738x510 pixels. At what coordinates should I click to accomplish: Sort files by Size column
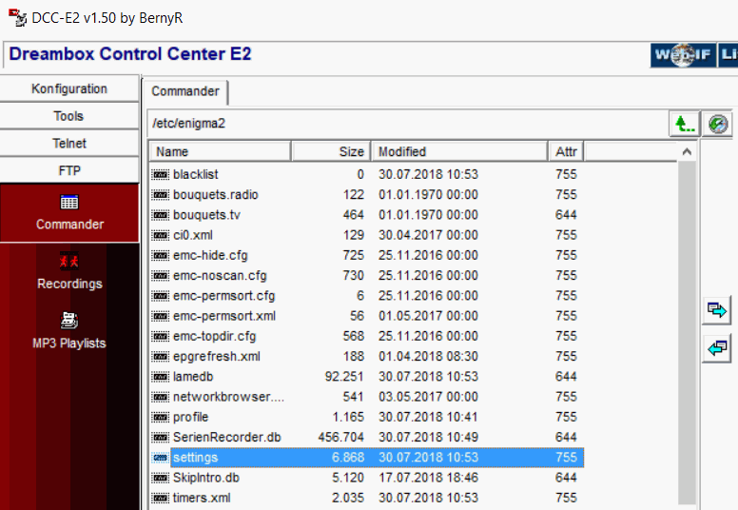[331, 151]
